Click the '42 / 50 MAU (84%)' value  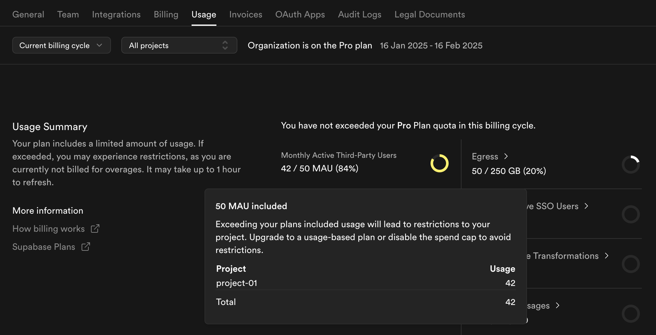click(320, 168)
